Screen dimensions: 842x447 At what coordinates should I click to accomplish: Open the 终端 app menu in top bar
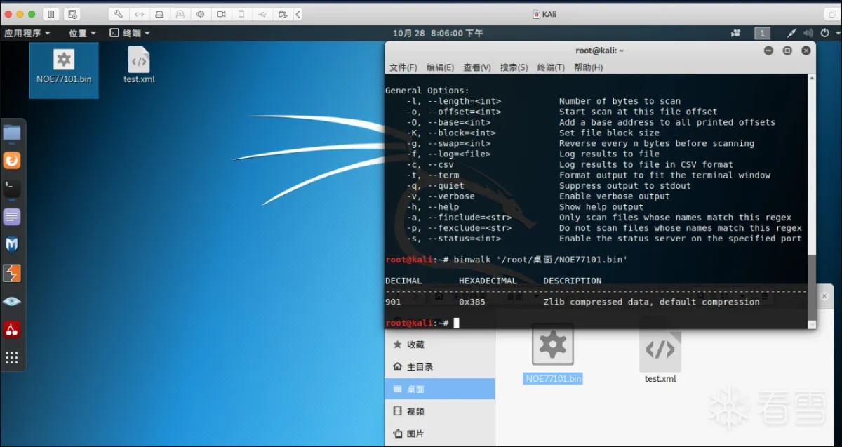pos(131,33)
